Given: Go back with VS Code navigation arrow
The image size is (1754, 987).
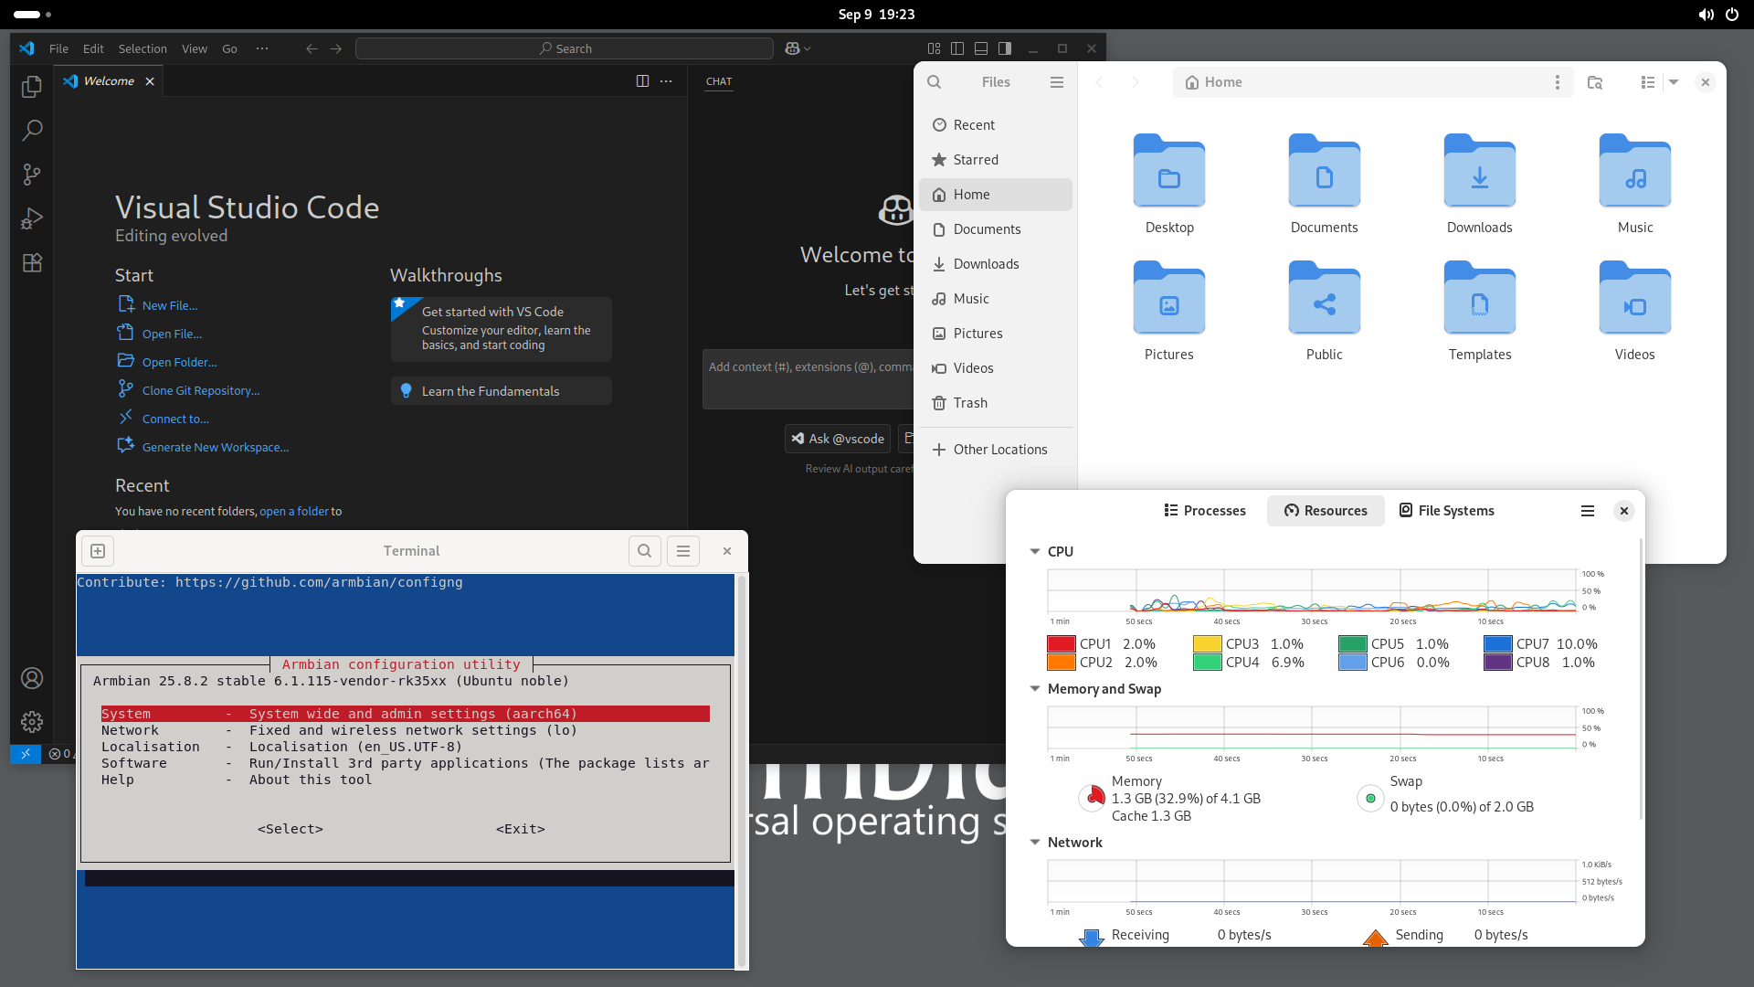Looking at the screenshot, I should tap(312, 48).
